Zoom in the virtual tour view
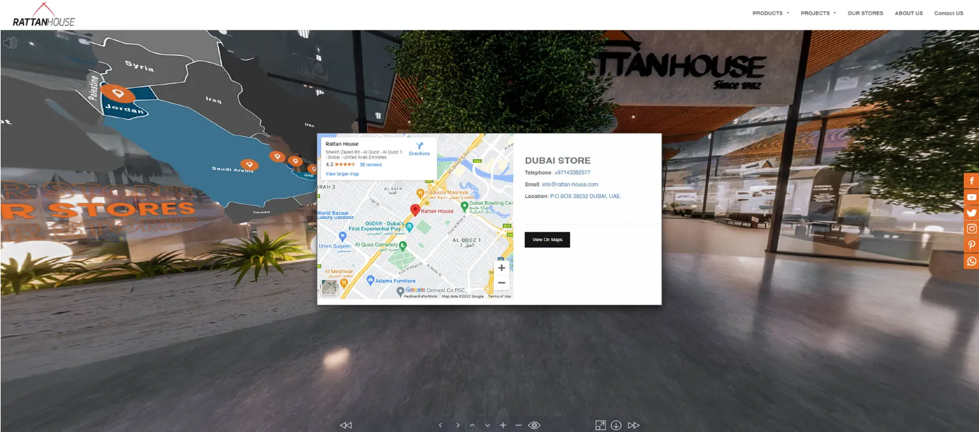979x432 pixels. [503, 425]
